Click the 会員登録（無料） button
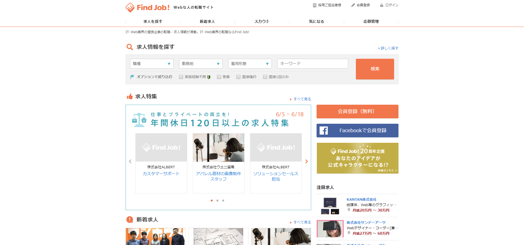524x245 pixels. (357, 111)
